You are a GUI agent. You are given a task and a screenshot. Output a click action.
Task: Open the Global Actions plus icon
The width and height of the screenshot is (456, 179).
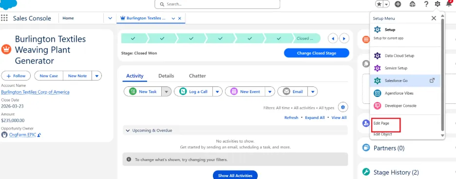[398, 4]
